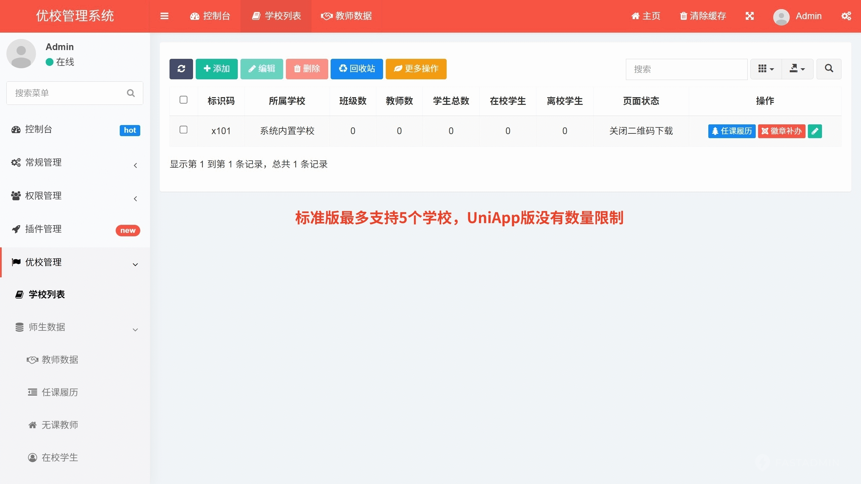
Task: Click the 学生总数 column header
Action: pos(451,101)
